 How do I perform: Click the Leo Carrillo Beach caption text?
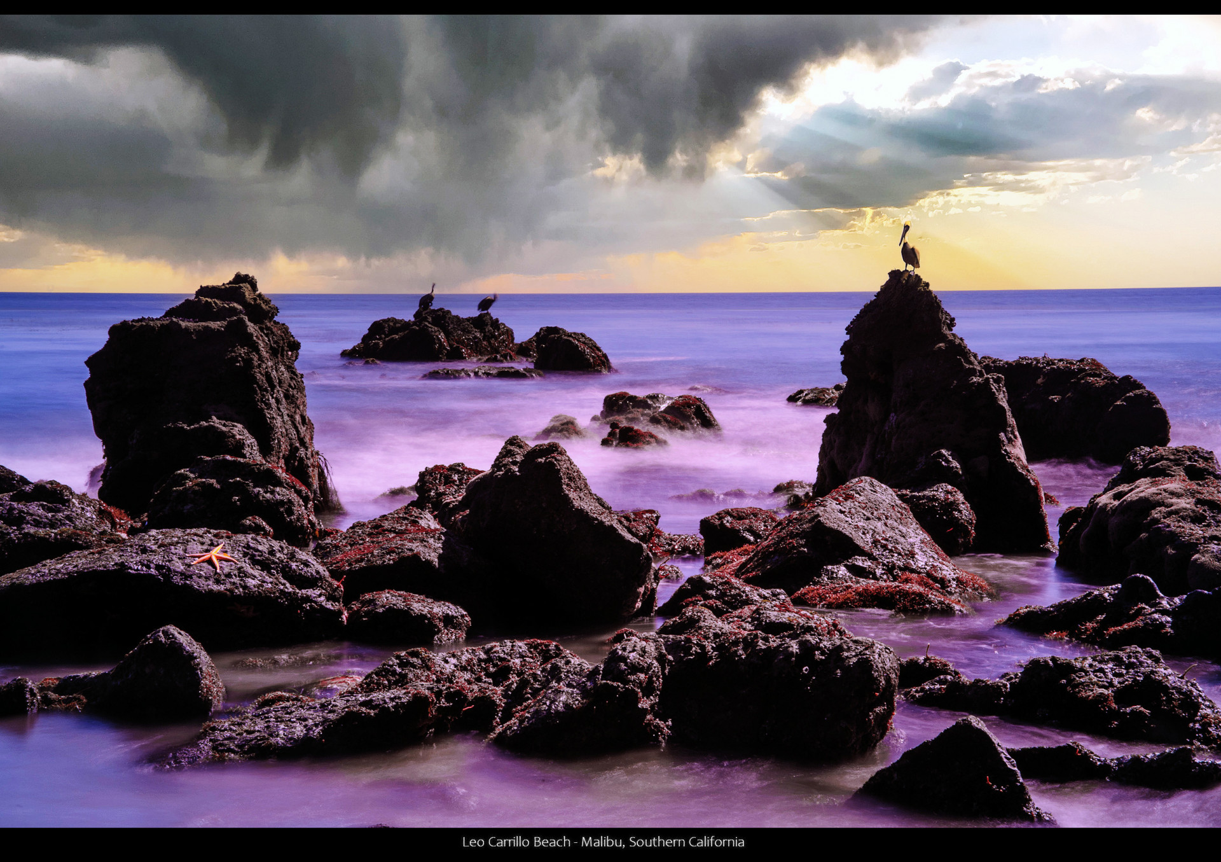tap(603, 842)
